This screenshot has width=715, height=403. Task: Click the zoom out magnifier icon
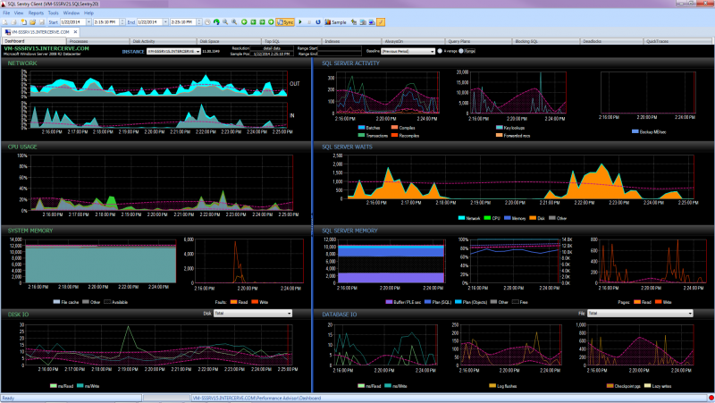[x=234, y=20]
